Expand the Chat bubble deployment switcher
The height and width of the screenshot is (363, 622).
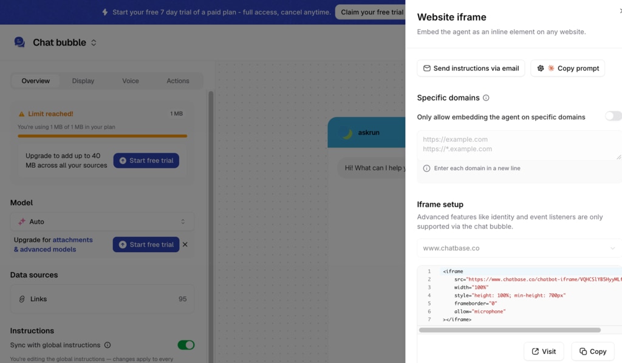pyautogui.click(x=94, y=42)
